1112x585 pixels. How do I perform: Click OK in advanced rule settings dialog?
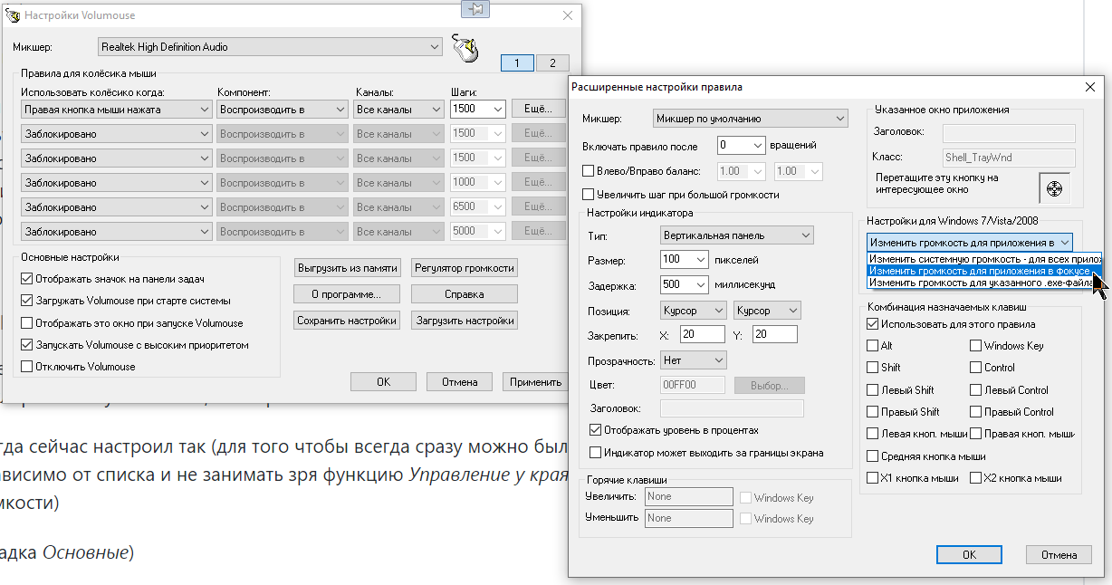969,554
